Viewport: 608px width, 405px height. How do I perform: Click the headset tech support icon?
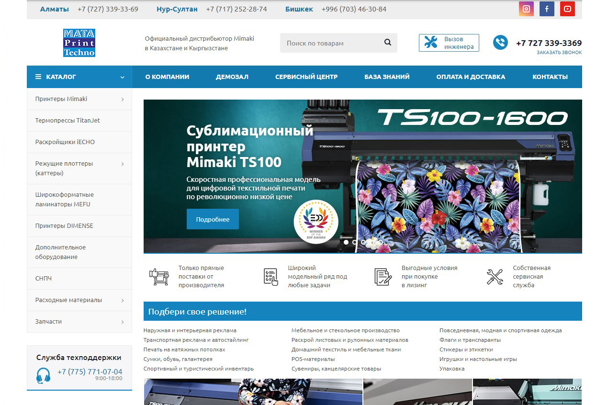(x=44, y=375)
